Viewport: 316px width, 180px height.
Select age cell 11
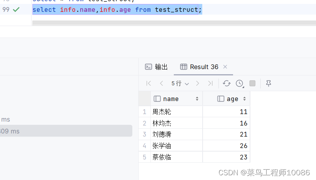click(x=226, y=112)
